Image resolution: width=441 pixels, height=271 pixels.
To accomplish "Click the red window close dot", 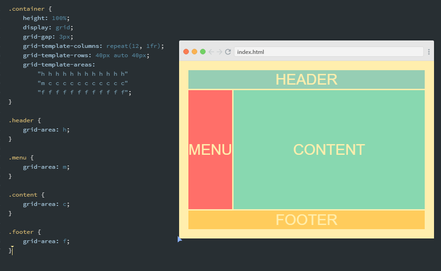I will pos(186,52).
